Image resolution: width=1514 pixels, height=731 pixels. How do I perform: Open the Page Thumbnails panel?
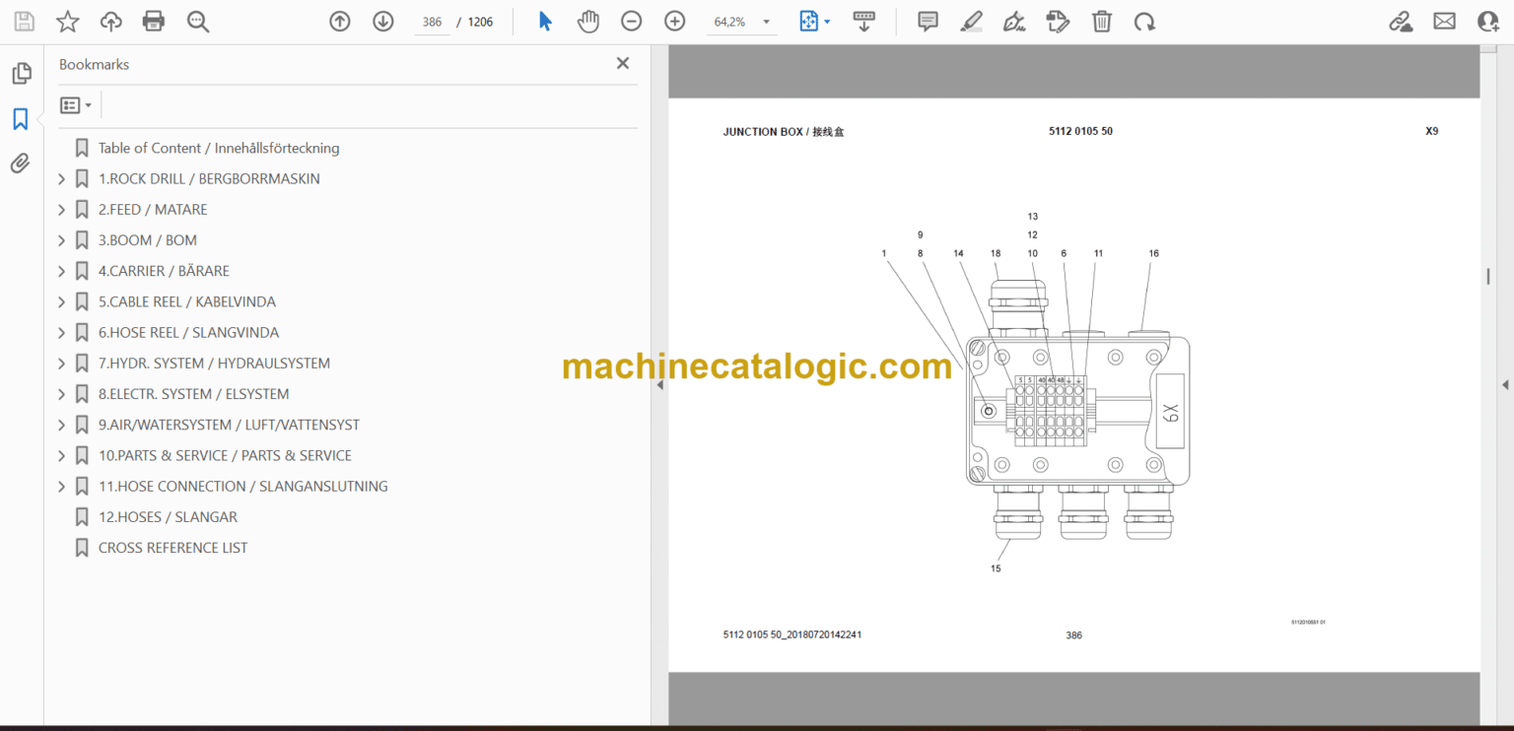tap(21, 73)
